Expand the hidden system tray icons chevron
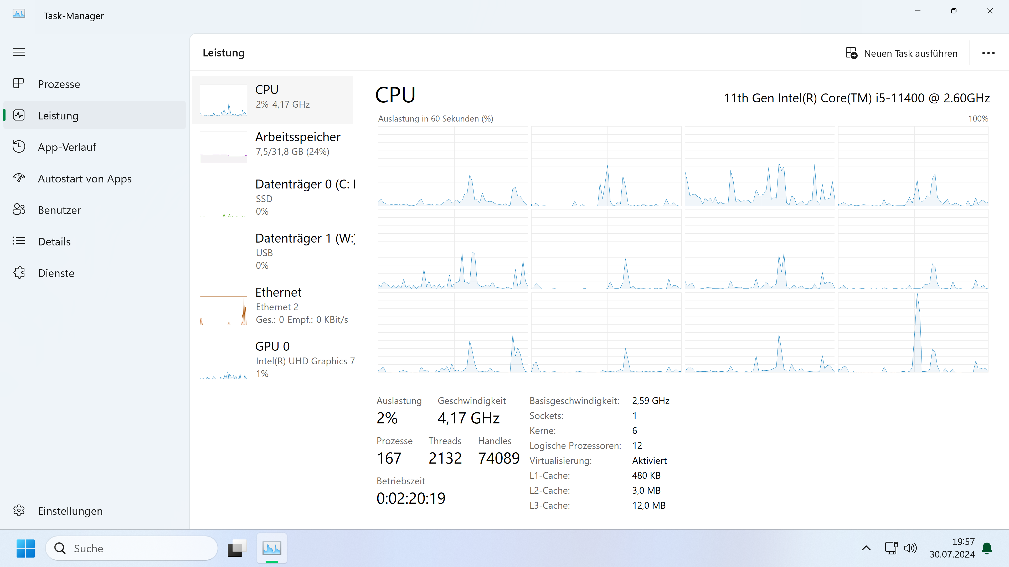The image size is (1009, 567). click(x=866, y=548)
